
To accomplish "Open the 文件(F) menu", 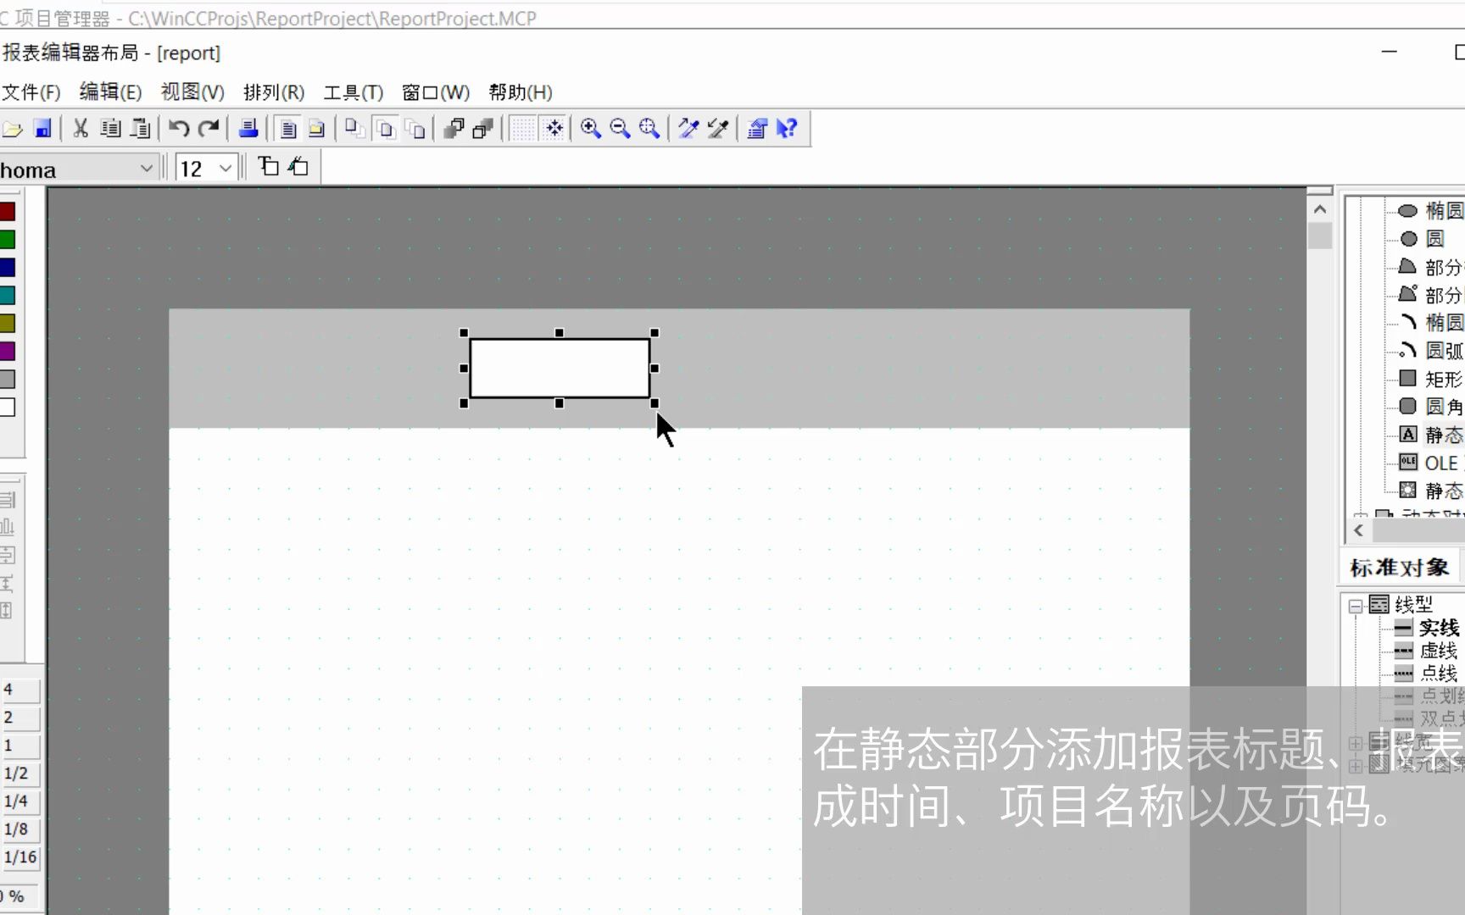I will [31, 92].
